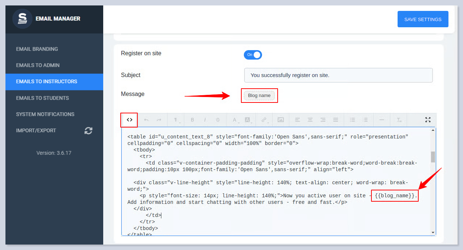Insert the Blog name shortcode tag
Screen dimensions: 463x250
259,96
